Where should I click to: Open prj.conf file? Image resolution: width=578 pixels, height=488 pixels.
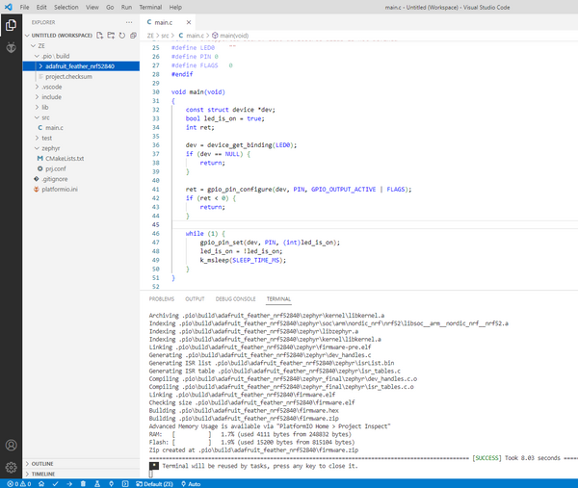pyautogui.click(x=56, y=168)
